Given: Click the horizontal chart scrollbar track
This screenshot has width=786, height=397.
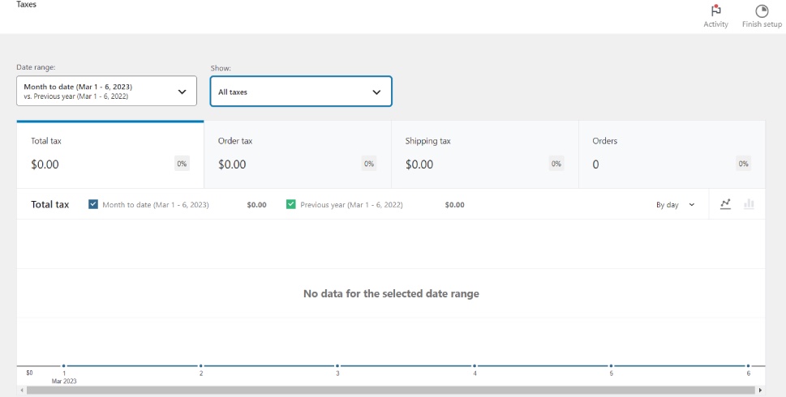Looking at the screenshot, I should 391,391.
